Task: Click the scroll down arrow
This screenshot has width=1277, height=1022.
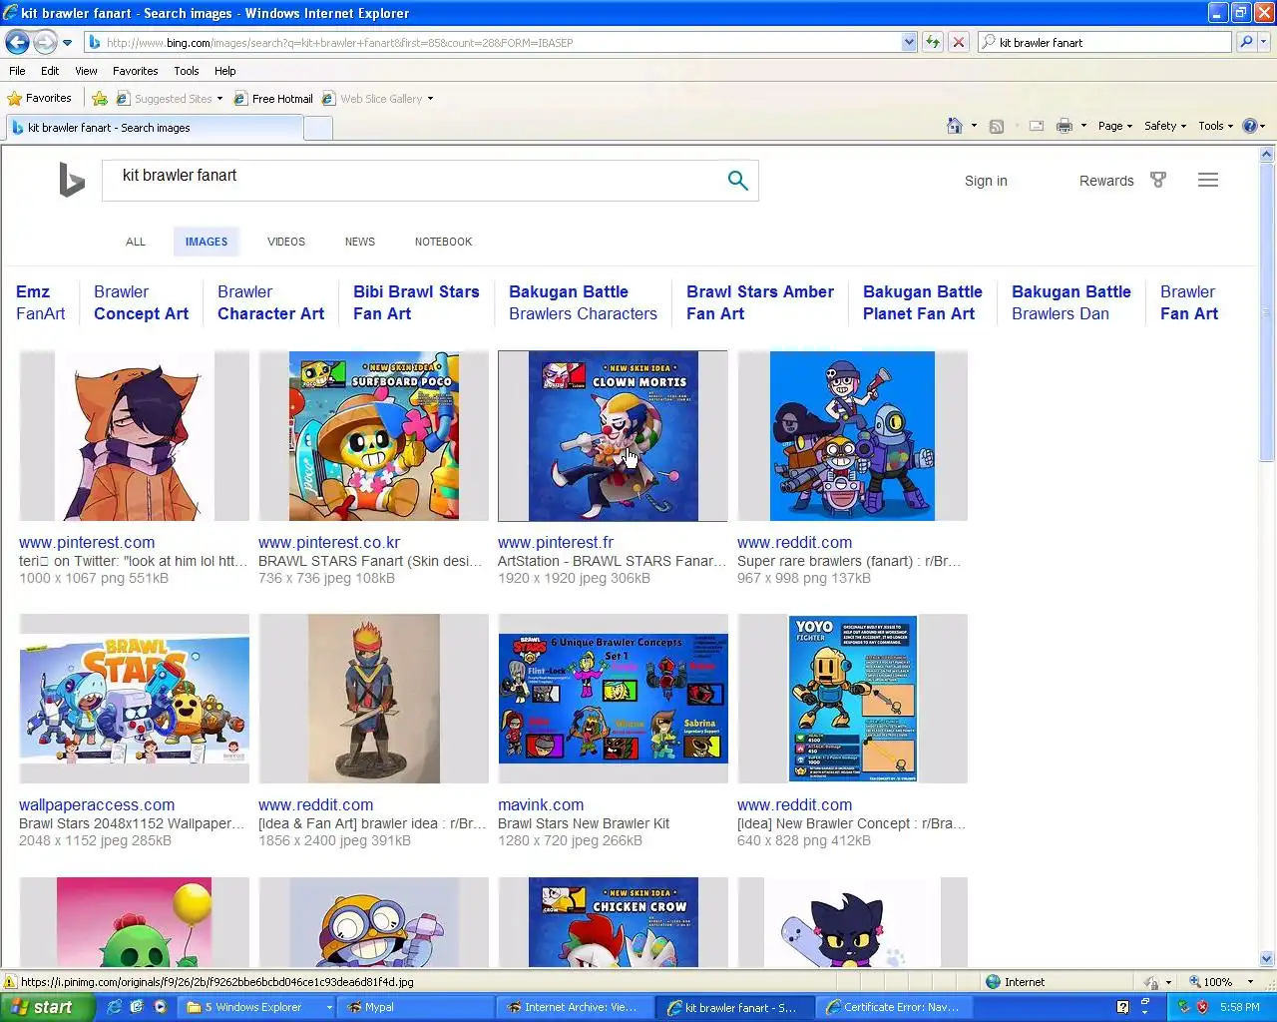Action: (x=1267, y=958)
